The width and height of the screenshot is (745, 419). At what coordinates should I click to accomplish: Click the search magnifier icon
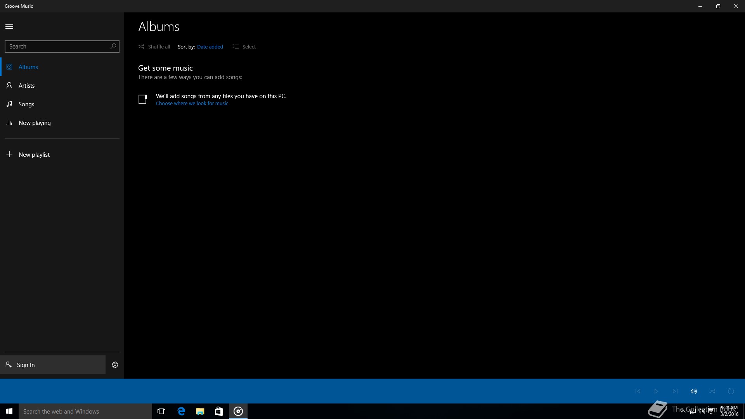coord(113,46)
